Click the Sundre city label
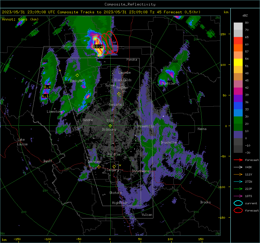260x243 pixels. click(88, 120)
